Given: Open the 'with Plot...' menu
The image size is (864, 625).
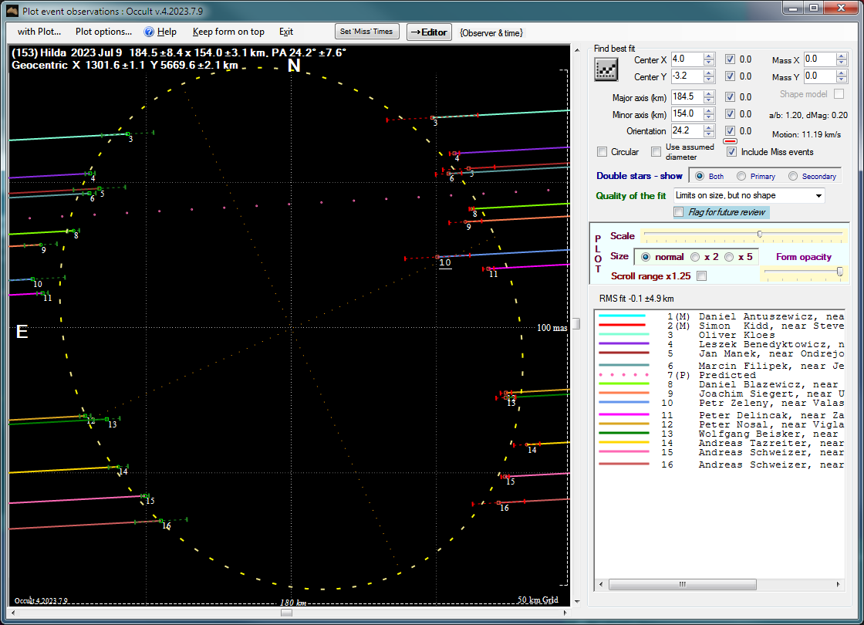Looking at the screenshot, I should click(39, 32).
